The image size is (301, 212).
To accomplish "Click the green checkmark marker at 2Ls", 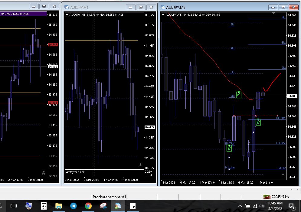I will (239, 95).
